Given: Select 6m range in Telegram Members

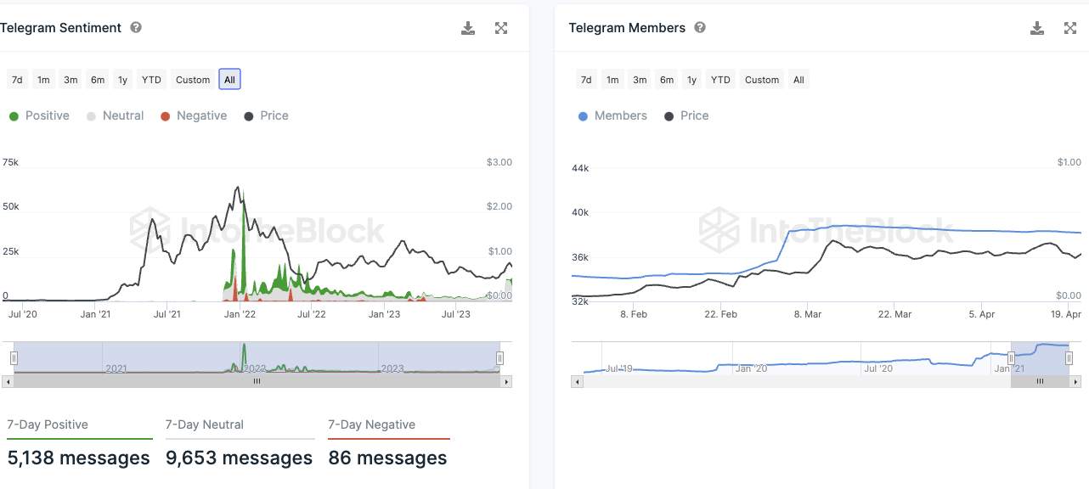Looking at the screenshot, I should pyautogui.click(x=667, y=80).
